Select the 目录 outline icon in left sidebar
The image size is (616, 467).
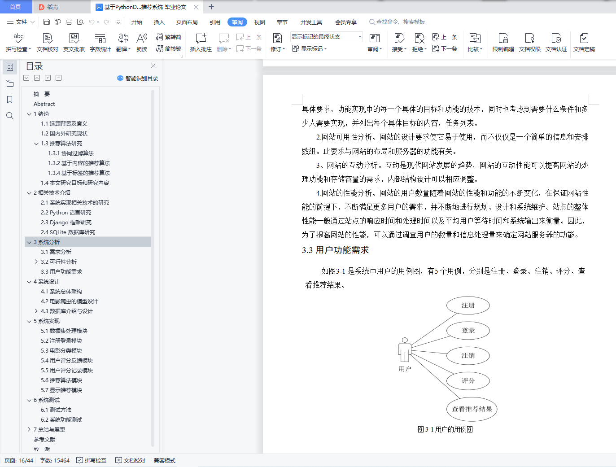(10, 67)
